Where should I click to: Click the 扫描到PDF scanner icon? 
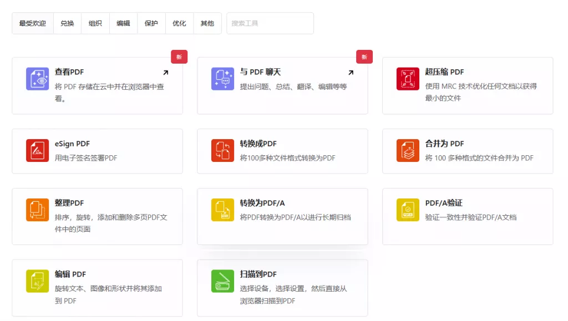click(x=222, y=281)
